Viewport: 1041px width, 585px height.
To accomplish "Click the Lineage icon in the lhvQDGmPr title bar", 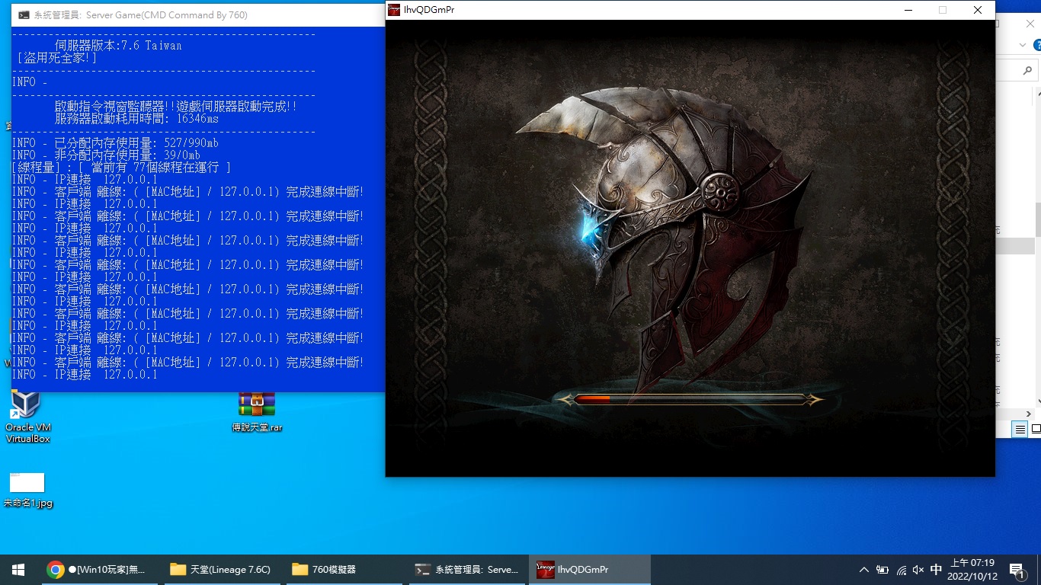I will [394, 10].
